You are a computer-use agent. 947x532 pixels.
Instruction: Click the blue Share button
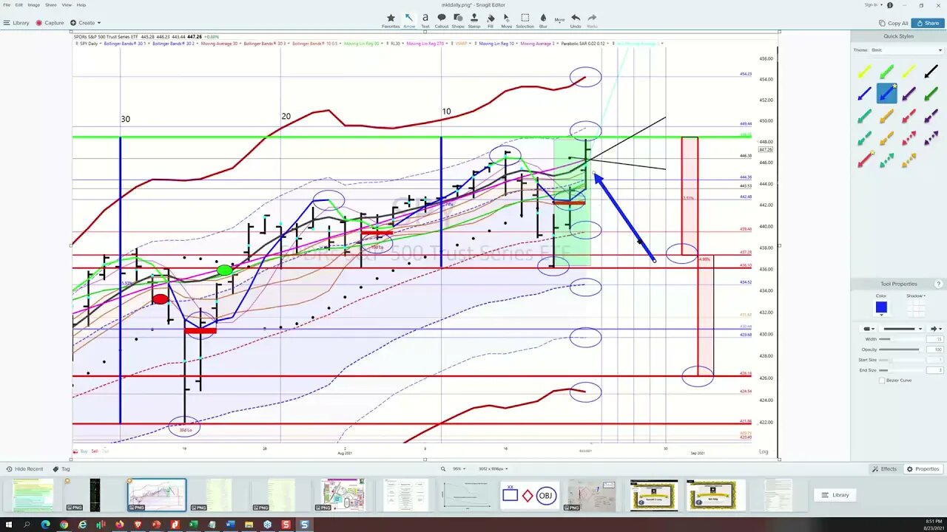pos(928,23)
